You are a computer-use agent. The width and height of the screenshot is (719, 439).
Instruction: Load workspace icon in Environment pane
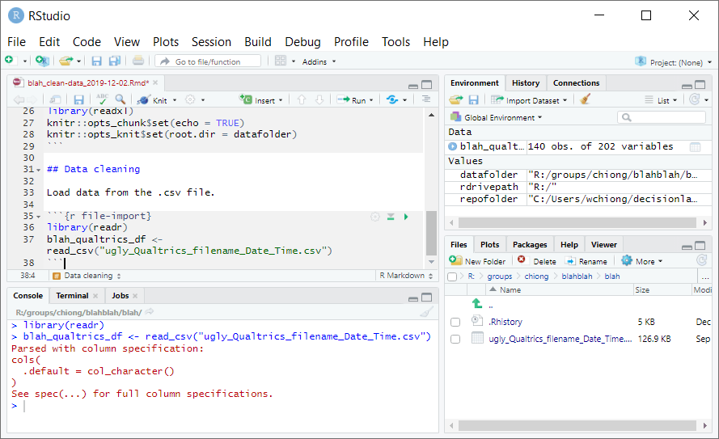pos(456,99)
